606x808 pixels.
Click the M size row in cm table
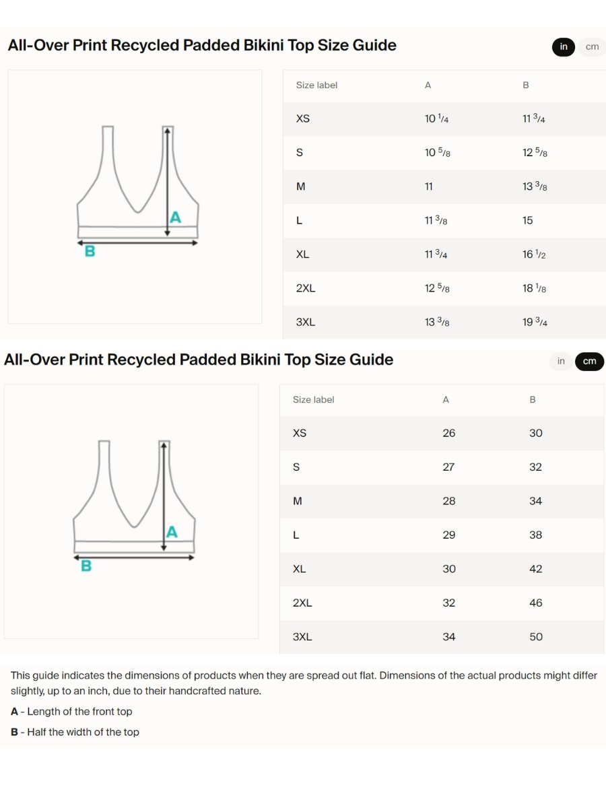(x=442, y=501)
